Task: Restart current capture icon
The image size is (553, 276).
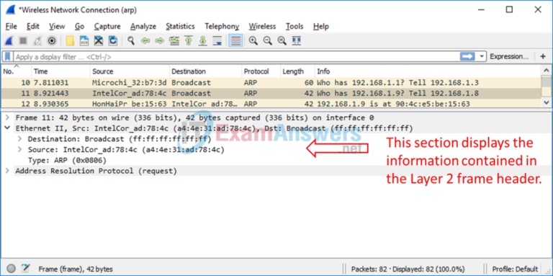Action: pos(37,41)
